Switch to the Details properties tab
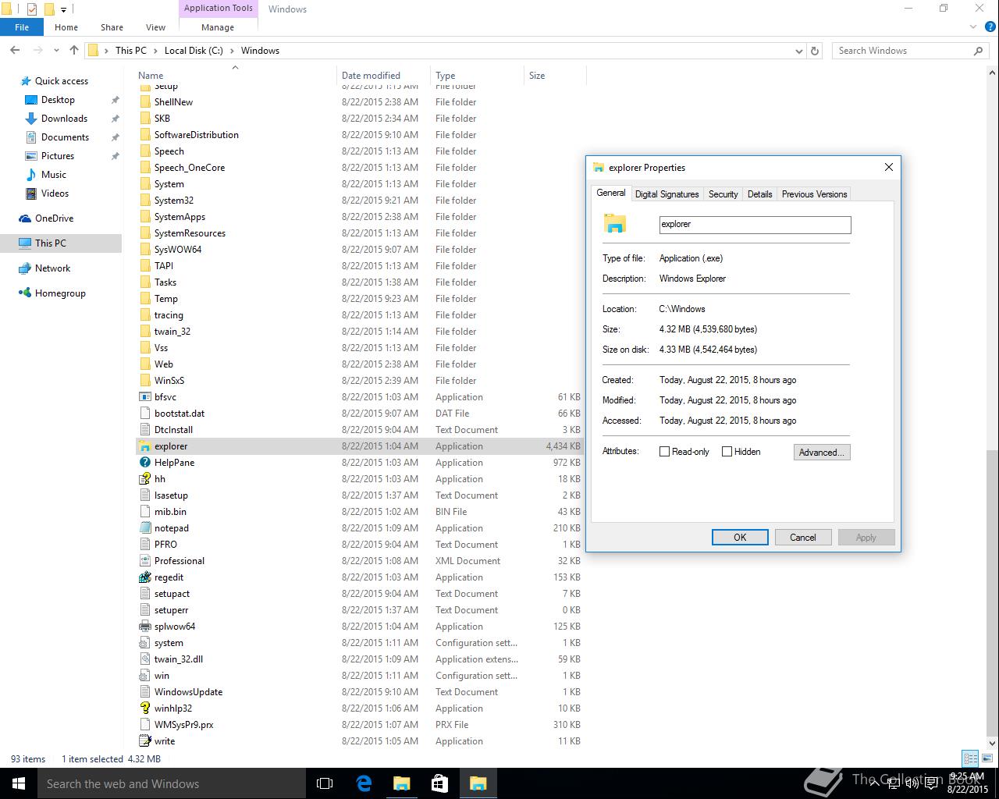The height and width of the screenshot is (799, 999). point(759,194)
